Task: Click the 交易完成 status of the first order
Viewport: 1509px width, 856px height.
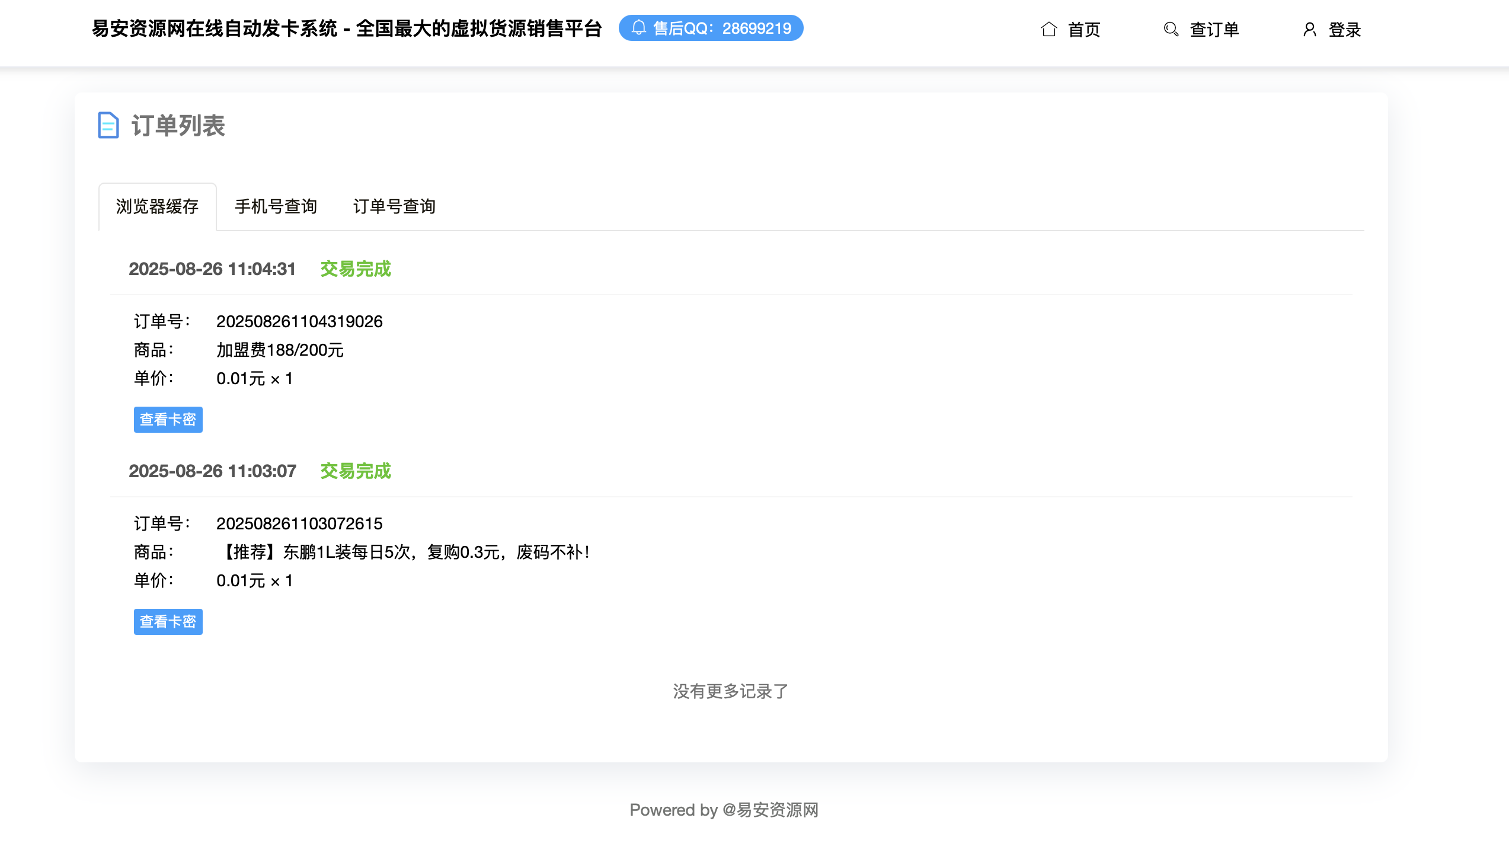Action: [x=354, y=270]
